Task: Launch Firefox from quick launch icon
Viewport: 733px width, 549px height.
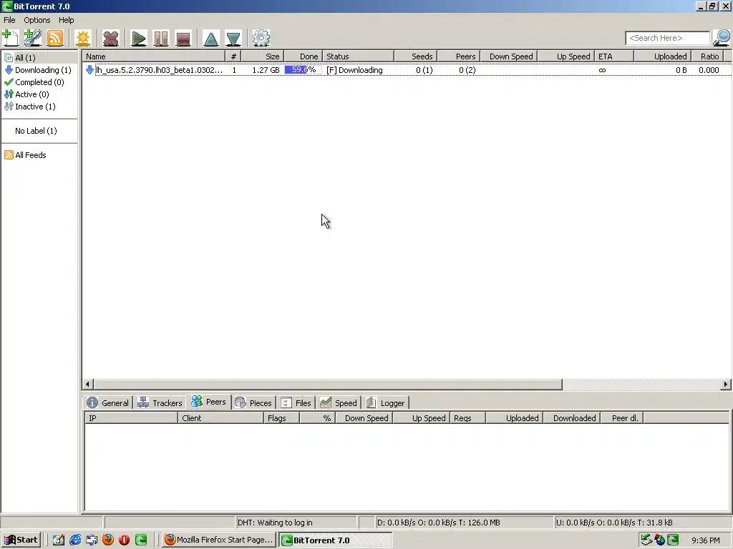Action: point(108,540)
